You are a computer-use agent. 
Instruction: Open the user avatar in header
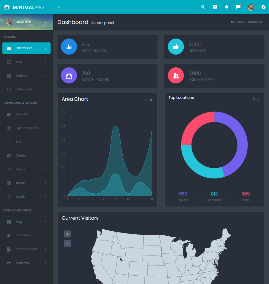click(251, 7)
